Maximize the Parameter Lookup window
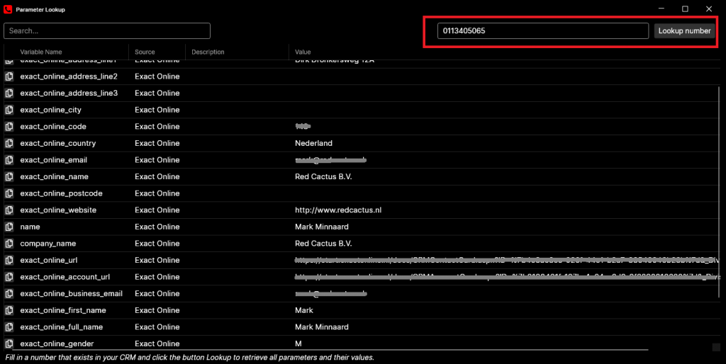The width and height of the screenshot is (726, 364). 685,8
